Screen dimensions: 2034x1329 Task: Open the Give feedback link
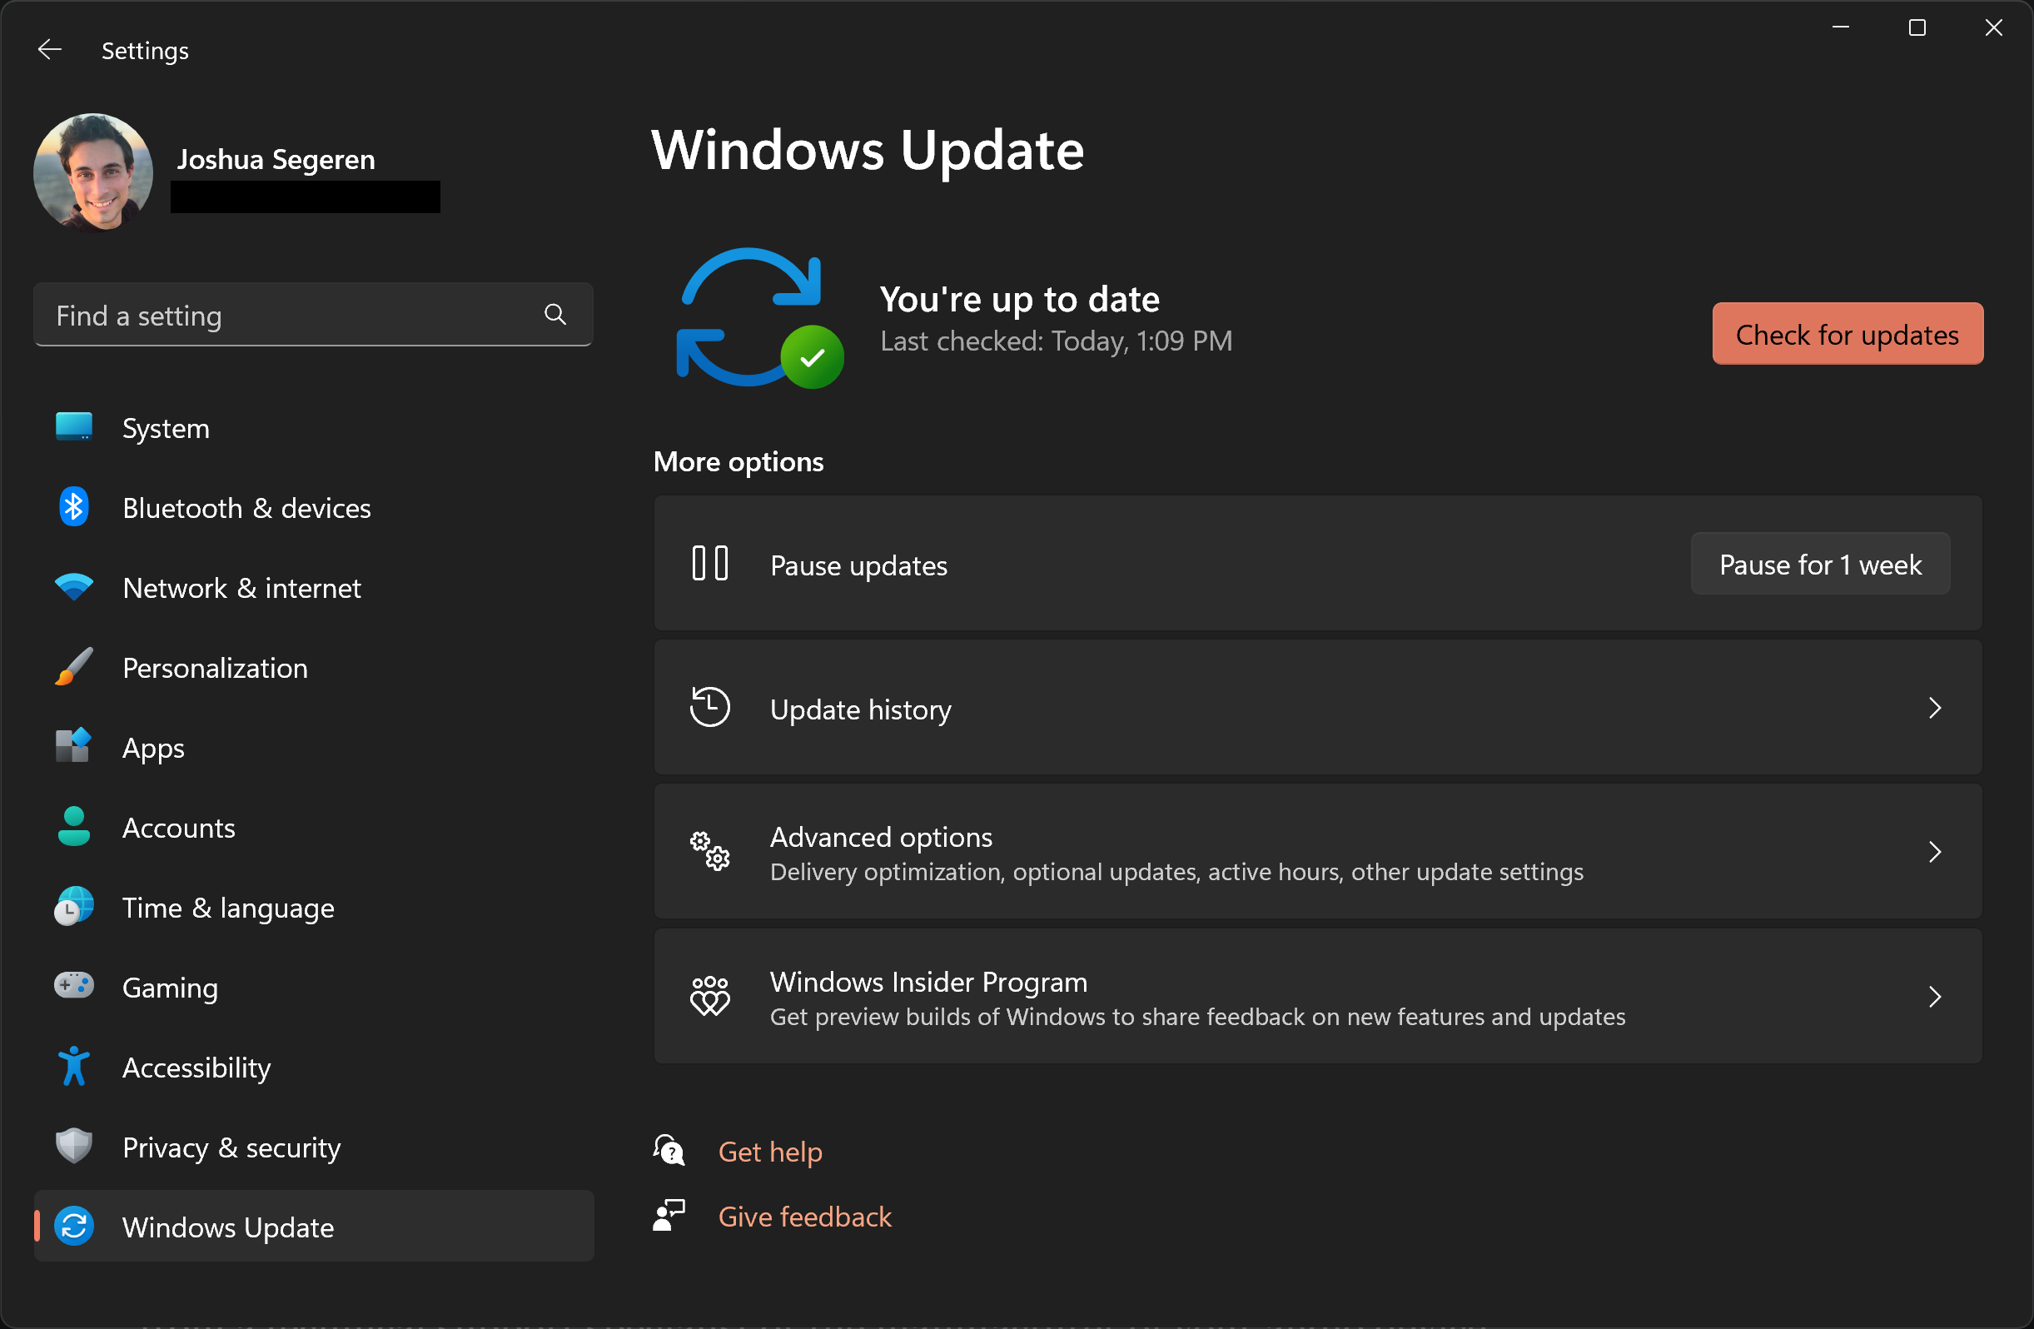pos(805,1217)
